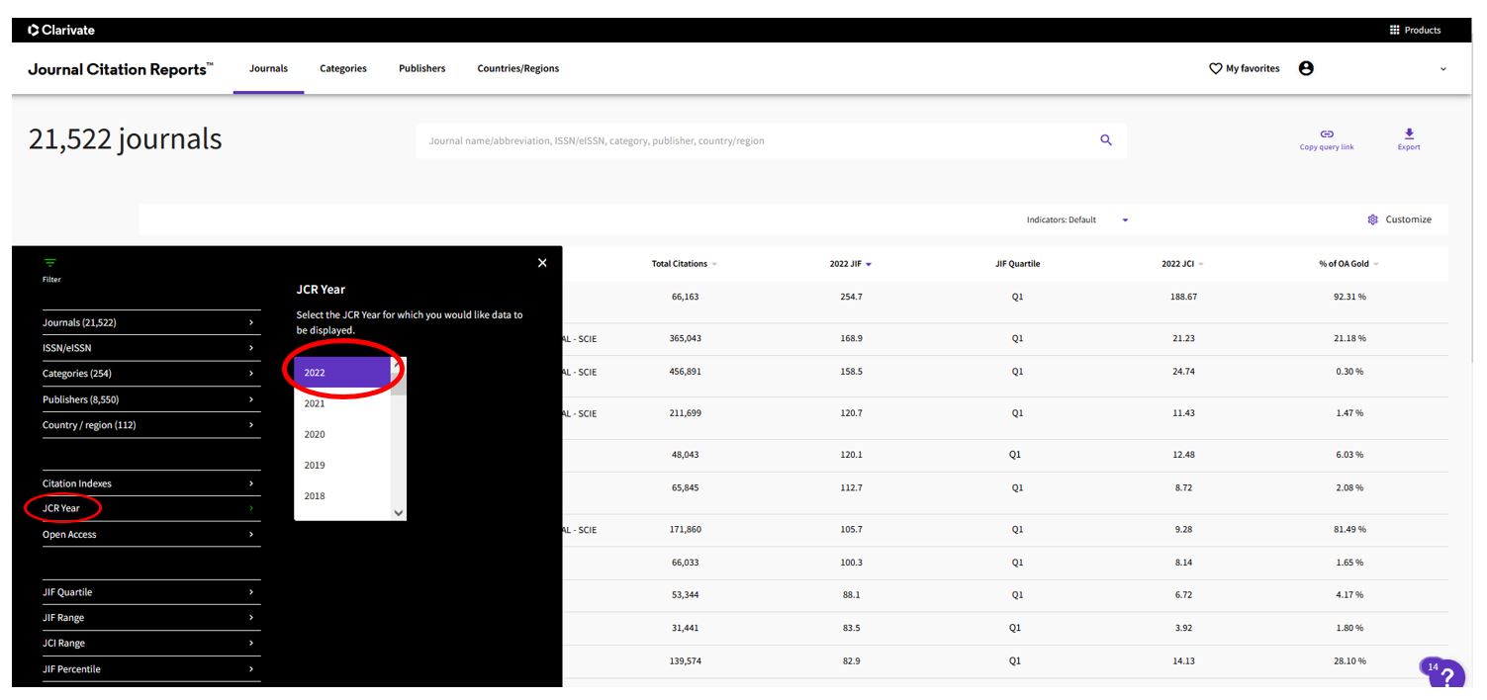Expand the JCR Year filter

[151, 508]
